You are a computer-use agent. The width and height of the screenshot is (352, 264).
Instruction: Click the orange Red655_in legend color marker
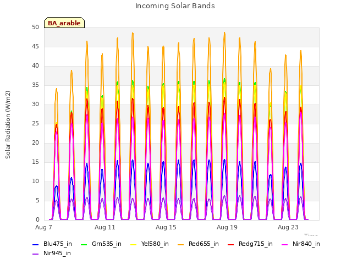pyautogui.click(x=180, y=244)
